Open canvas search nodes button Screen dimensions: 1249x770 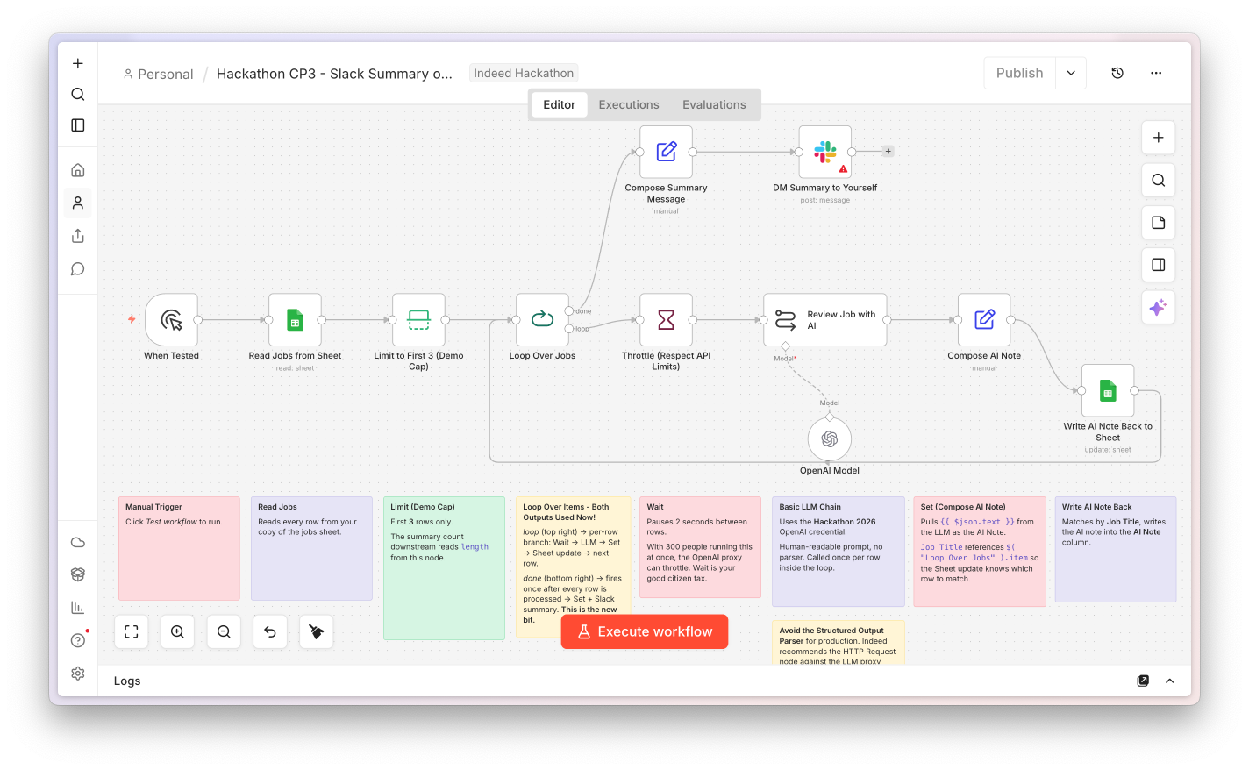tap(1159, 180)
